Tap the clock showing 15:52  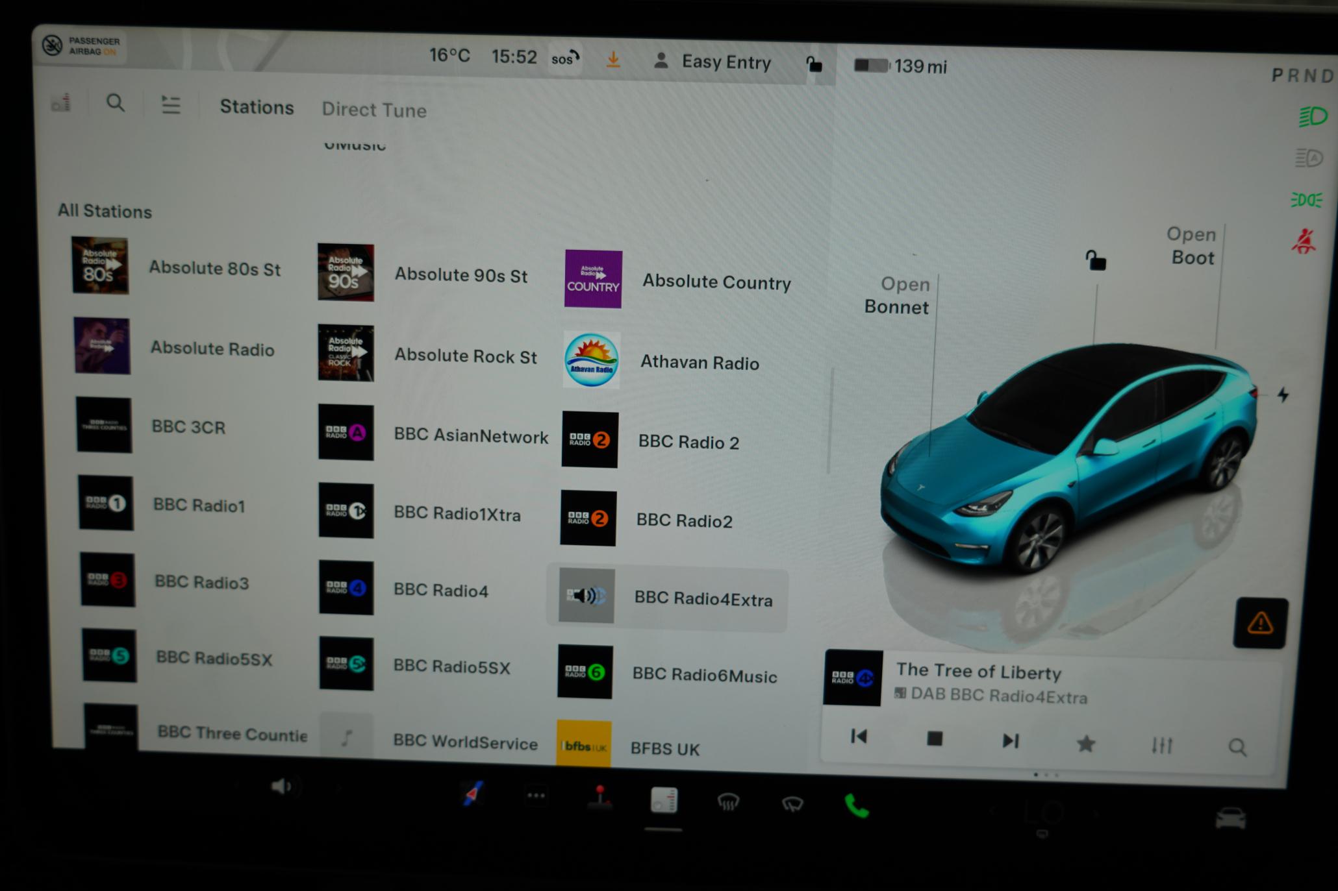tap(514, 57)
